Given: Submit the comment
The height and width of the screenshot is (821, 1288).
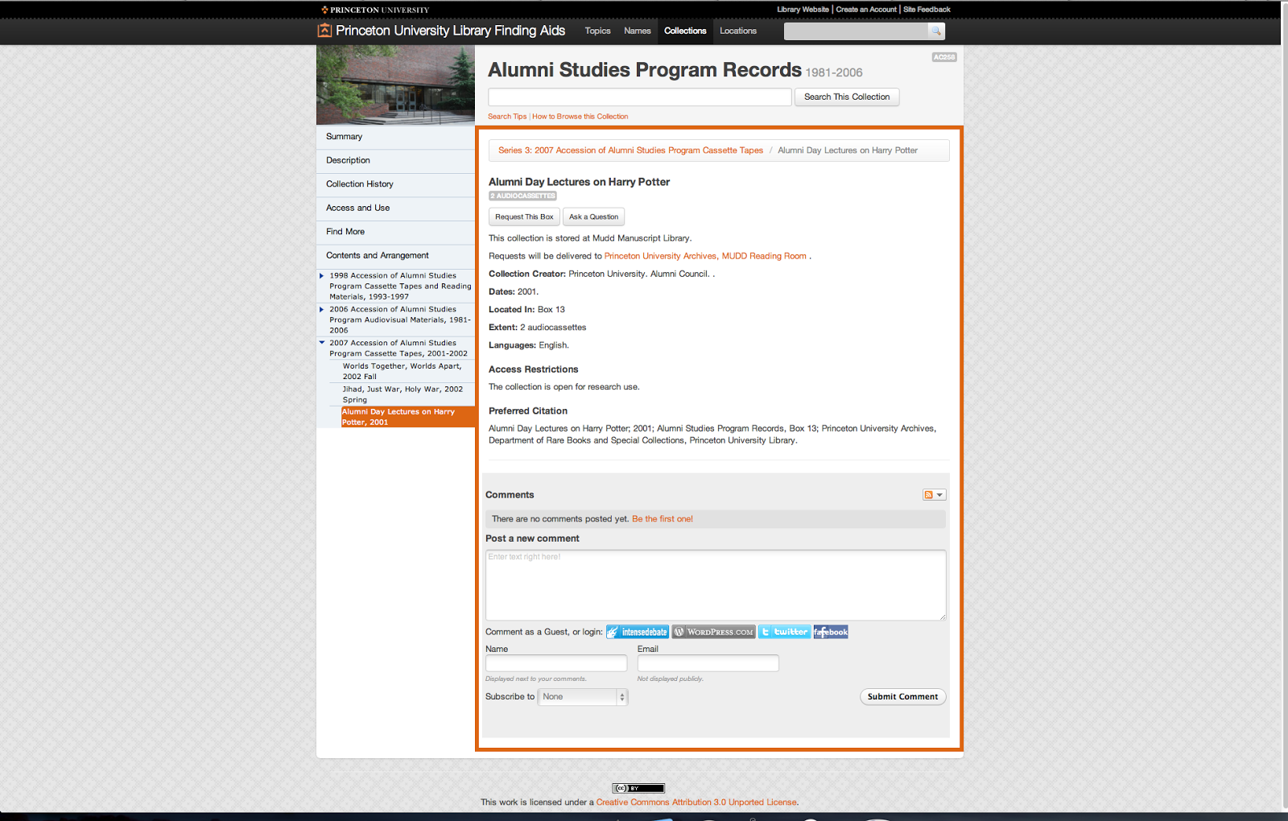Looking at the screenshot, I should [x=902, y=697].
